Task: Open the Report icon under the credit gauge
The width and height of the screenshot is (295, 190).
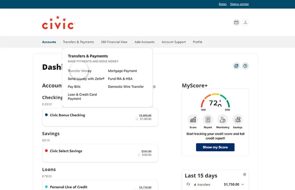Action: [x=208, y=120]
